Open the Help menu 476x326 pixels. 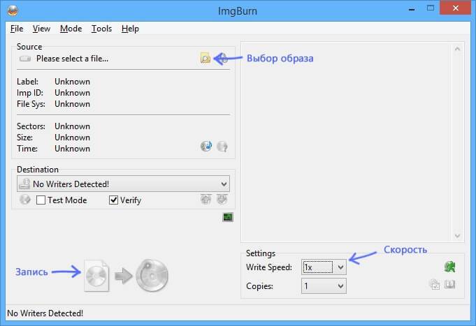pos(130,29)
